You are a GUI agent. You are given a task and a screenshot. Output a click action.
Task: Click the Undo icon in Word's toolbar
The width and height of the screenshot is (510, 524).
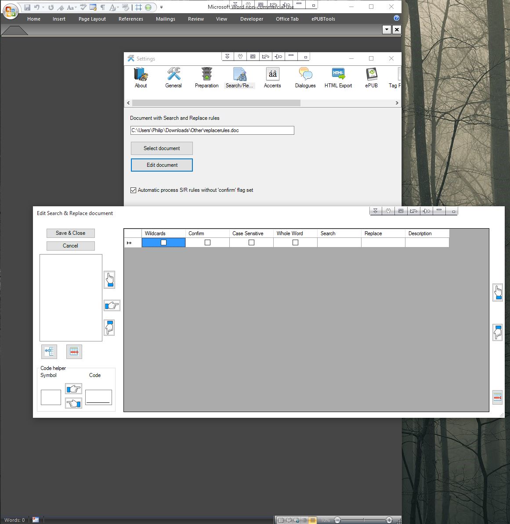tap(37, 7)
